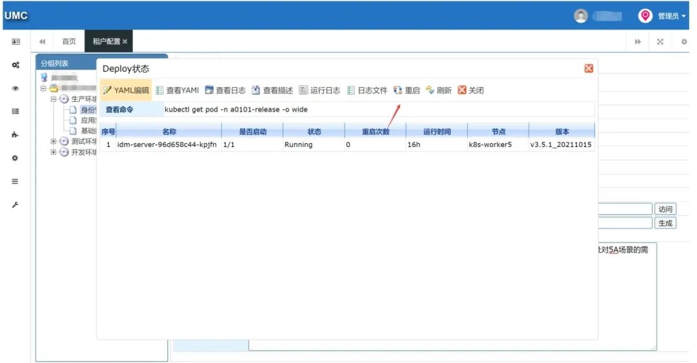Refresh the pod list with 刷新
Image resolution: width=697 pixels, height=363 pixels.
tap(439, 90)
